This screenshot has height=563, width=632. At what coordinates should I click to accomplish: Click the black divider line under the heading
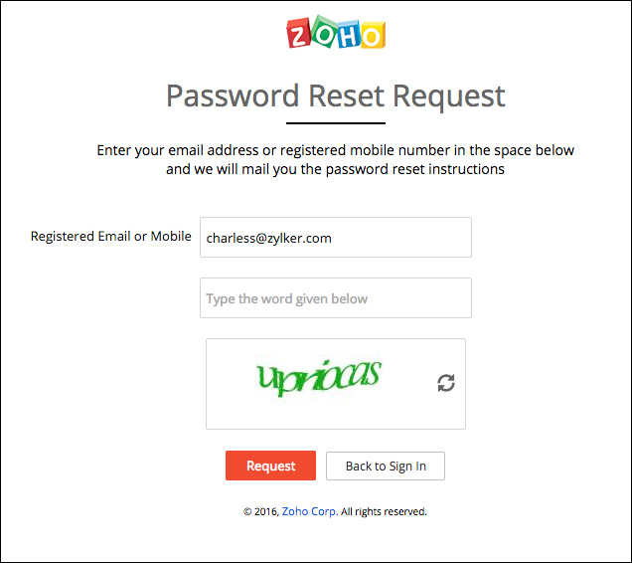[335, 123]
